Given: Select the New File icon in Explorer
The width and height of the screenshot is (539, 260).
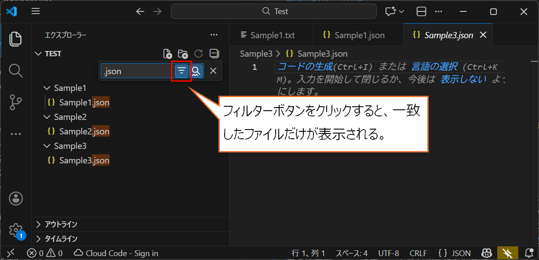Looking at the screenshot, I should 168,54.
